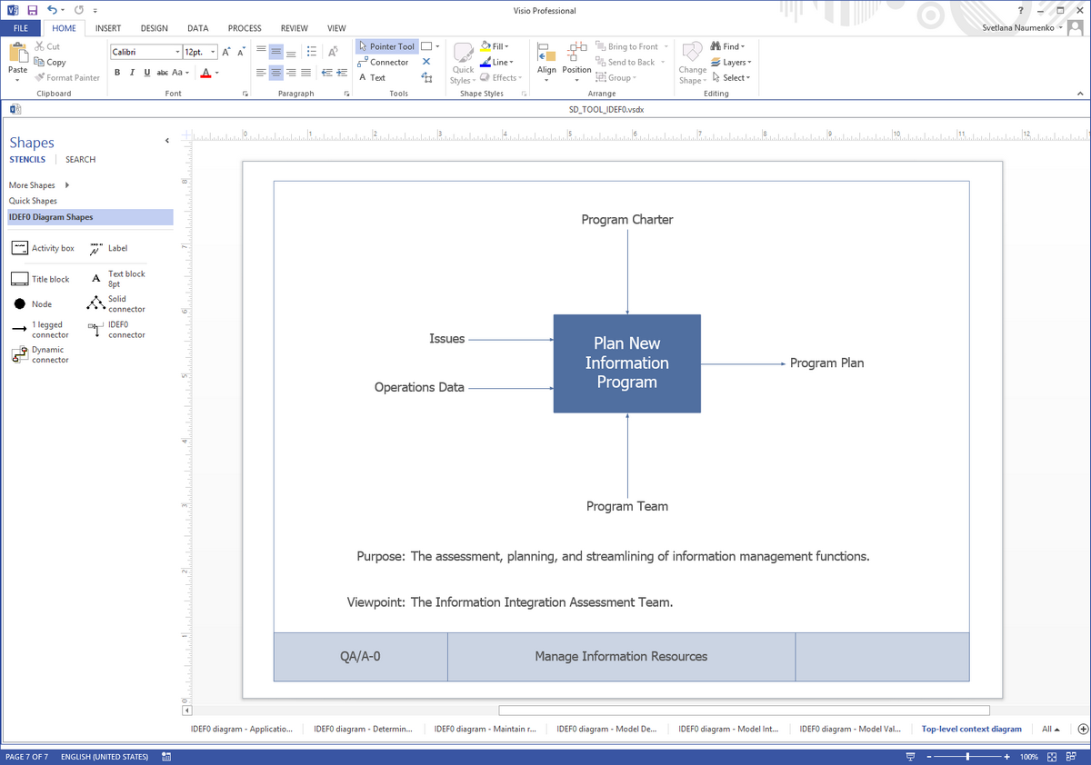
Task: Toggle center horizontal text alignment
Action: click(275, 73)
